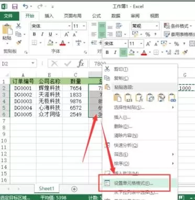The width and height of the screenshot is (195, 200).
Task: Expand paste options arrow under 粘贴
Action: (x=7, y=43)
